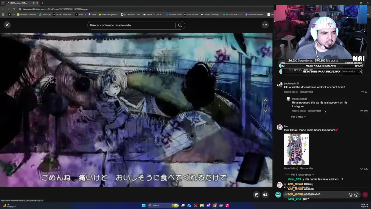Open the Duolingo bookmark

click(27, 14)
